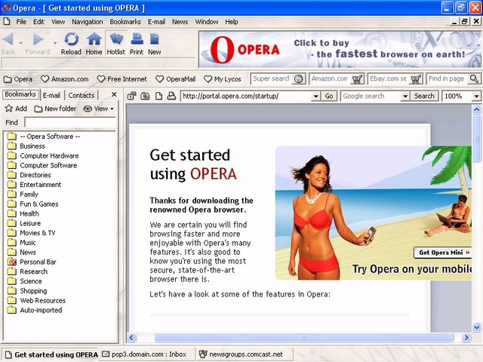483x362 pixels.
Task: Open the Movies & TV folder
Action: (x=37, y=233)
